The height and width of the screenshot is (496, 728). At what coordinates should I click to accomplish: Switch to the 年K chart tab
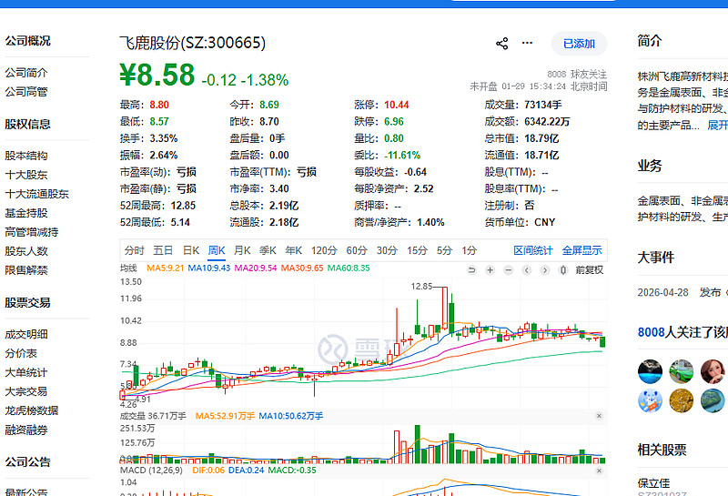pyautogui.click(x=293, y=251)
